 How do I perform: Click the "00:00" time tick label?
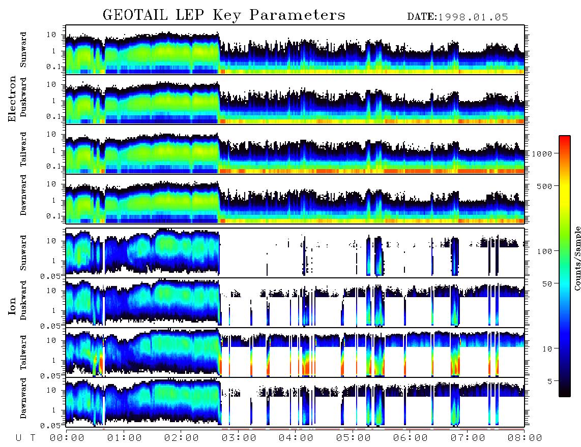[67, 438]
